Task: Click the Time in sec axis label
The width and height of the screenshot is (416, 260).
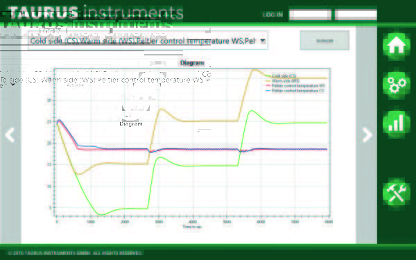Action: 192,227
